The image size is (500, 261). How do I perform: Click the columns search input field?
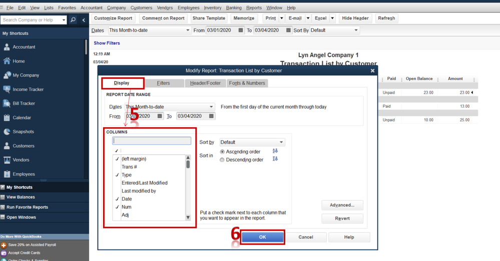click(152, 141)
